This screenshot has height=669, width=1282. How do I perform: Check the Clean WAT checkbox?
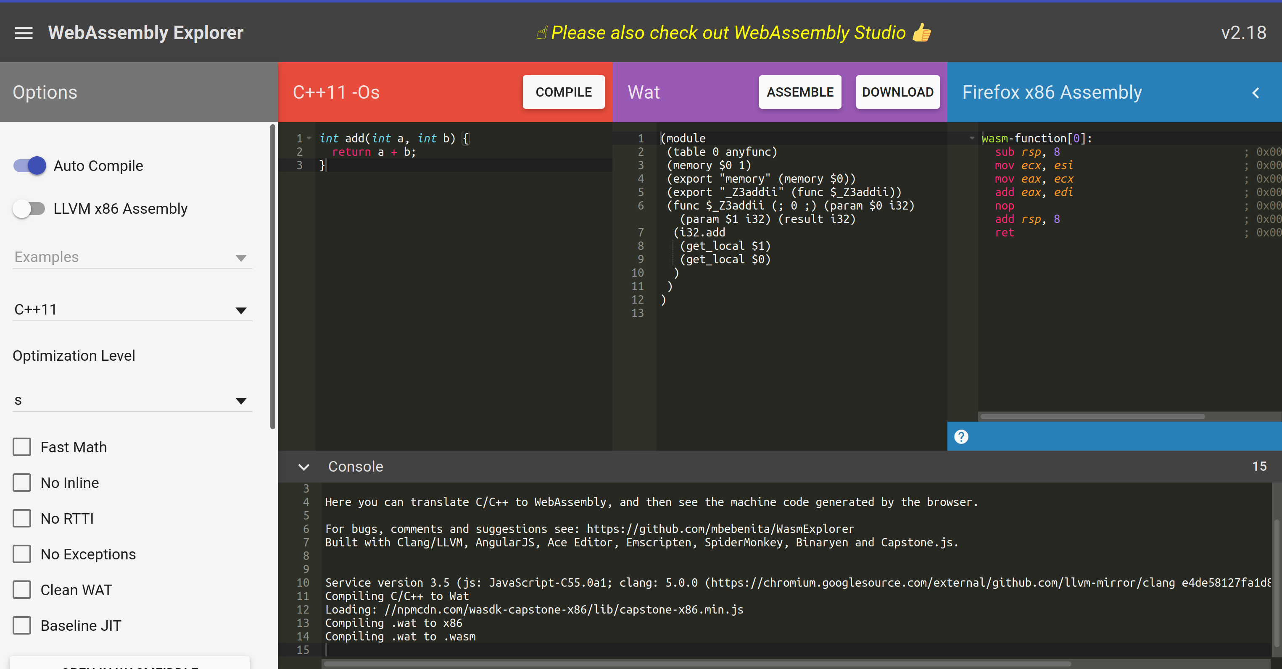(22, 589)
